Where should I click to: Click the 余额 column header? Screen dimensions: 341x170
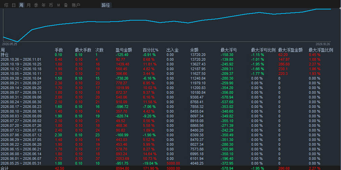194,50
